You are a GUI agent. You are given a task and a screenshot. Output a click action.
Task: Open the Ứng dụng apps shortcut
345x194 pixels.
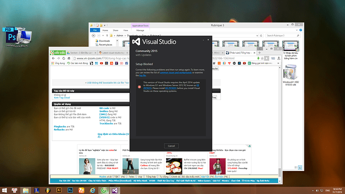(x=58, y=63)
